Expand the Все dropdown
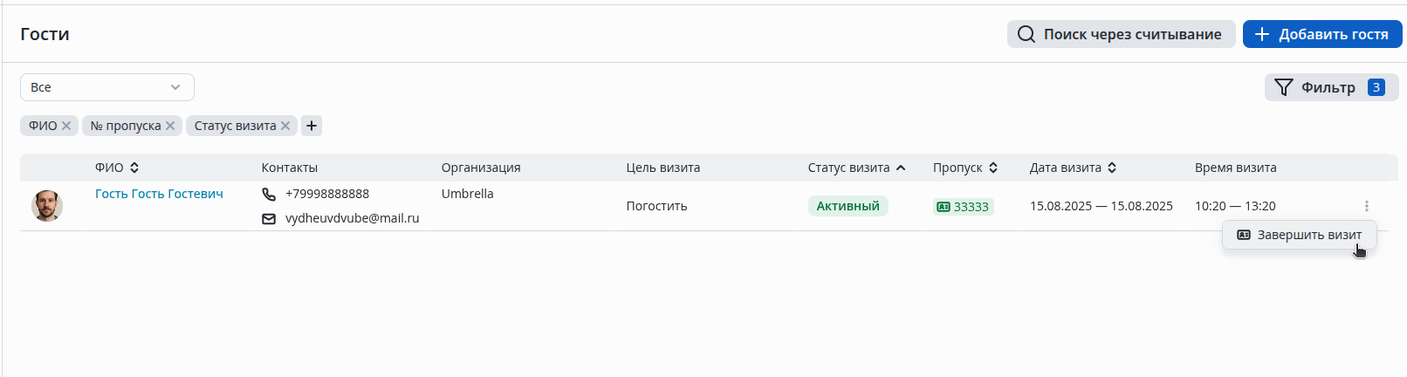 coord(106,87)
